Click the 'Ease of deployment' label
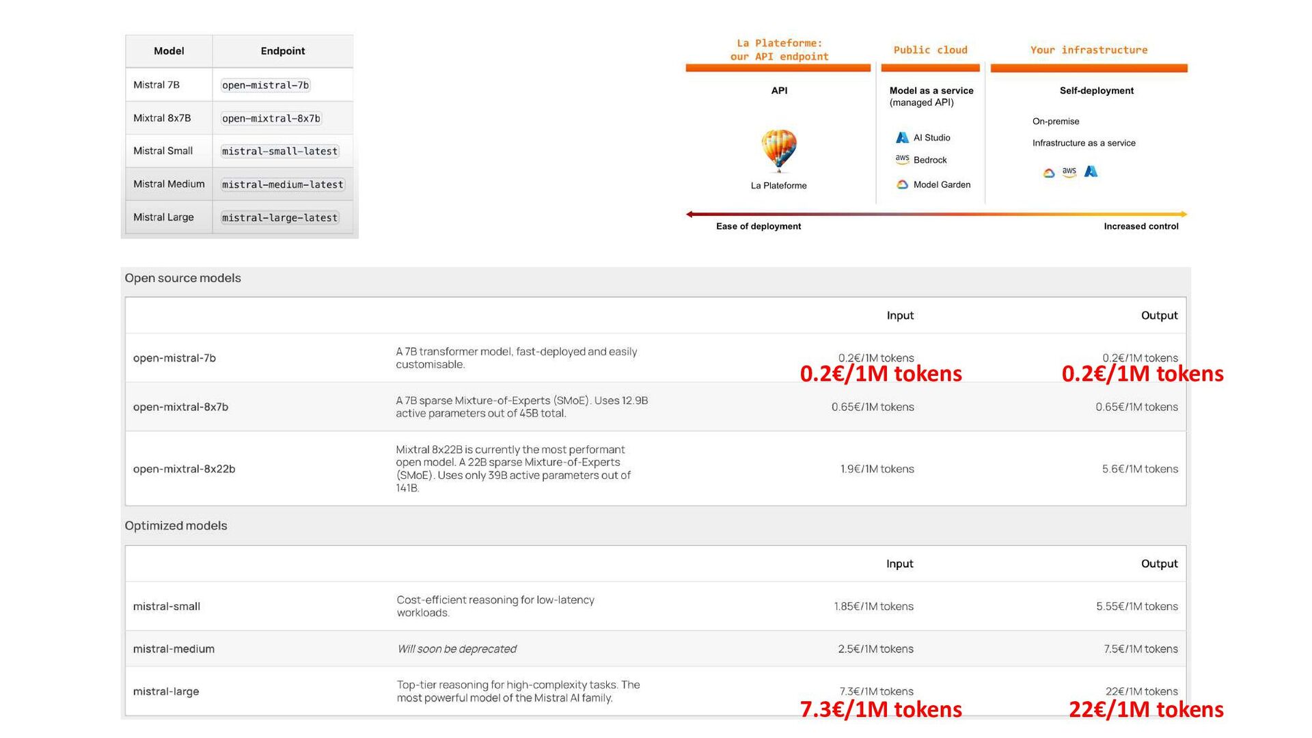This screenshot has height=738, width=1312. (758, 226)
